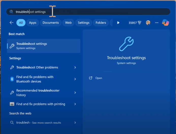Viewport: 176px width, 134px height.
Task: Click Troubleshoot settings title in preview pane
Action: (x=126, y=58)
